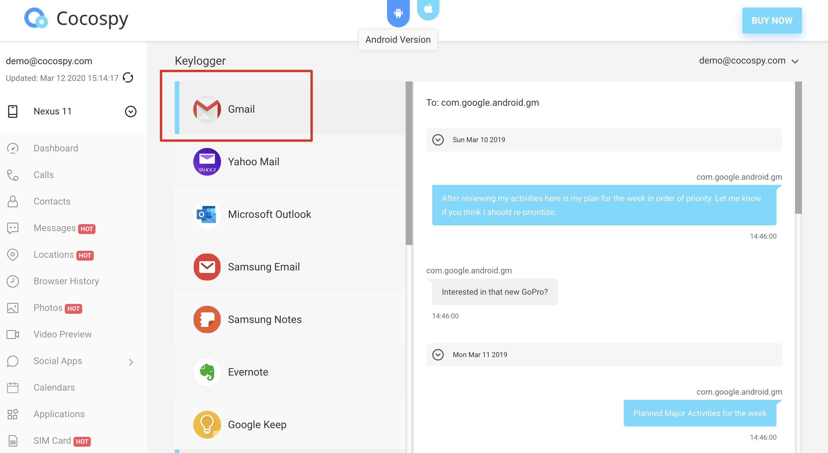Select the Microsoft Outlook app icon
Image resolution: width=828 pixels, height=453 pixels.
[x=207, y=214]
